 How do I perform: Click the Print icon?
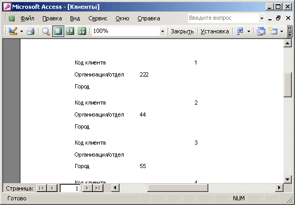(30, 31)
